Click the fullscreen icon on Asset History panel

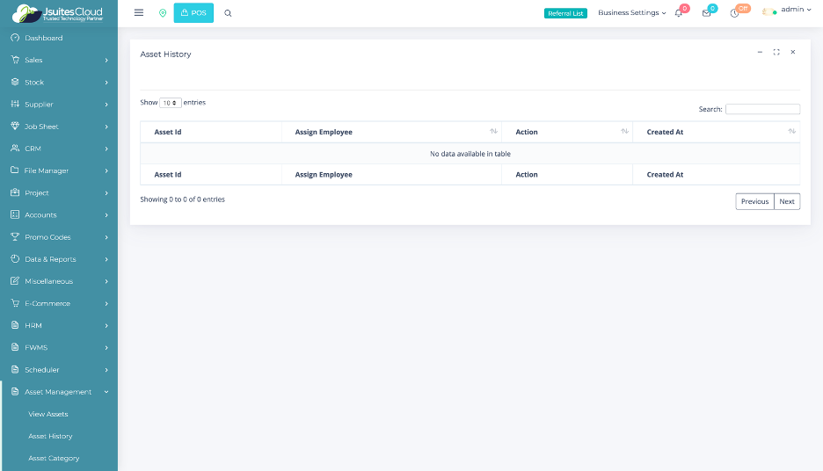click(x=776, y=53)
